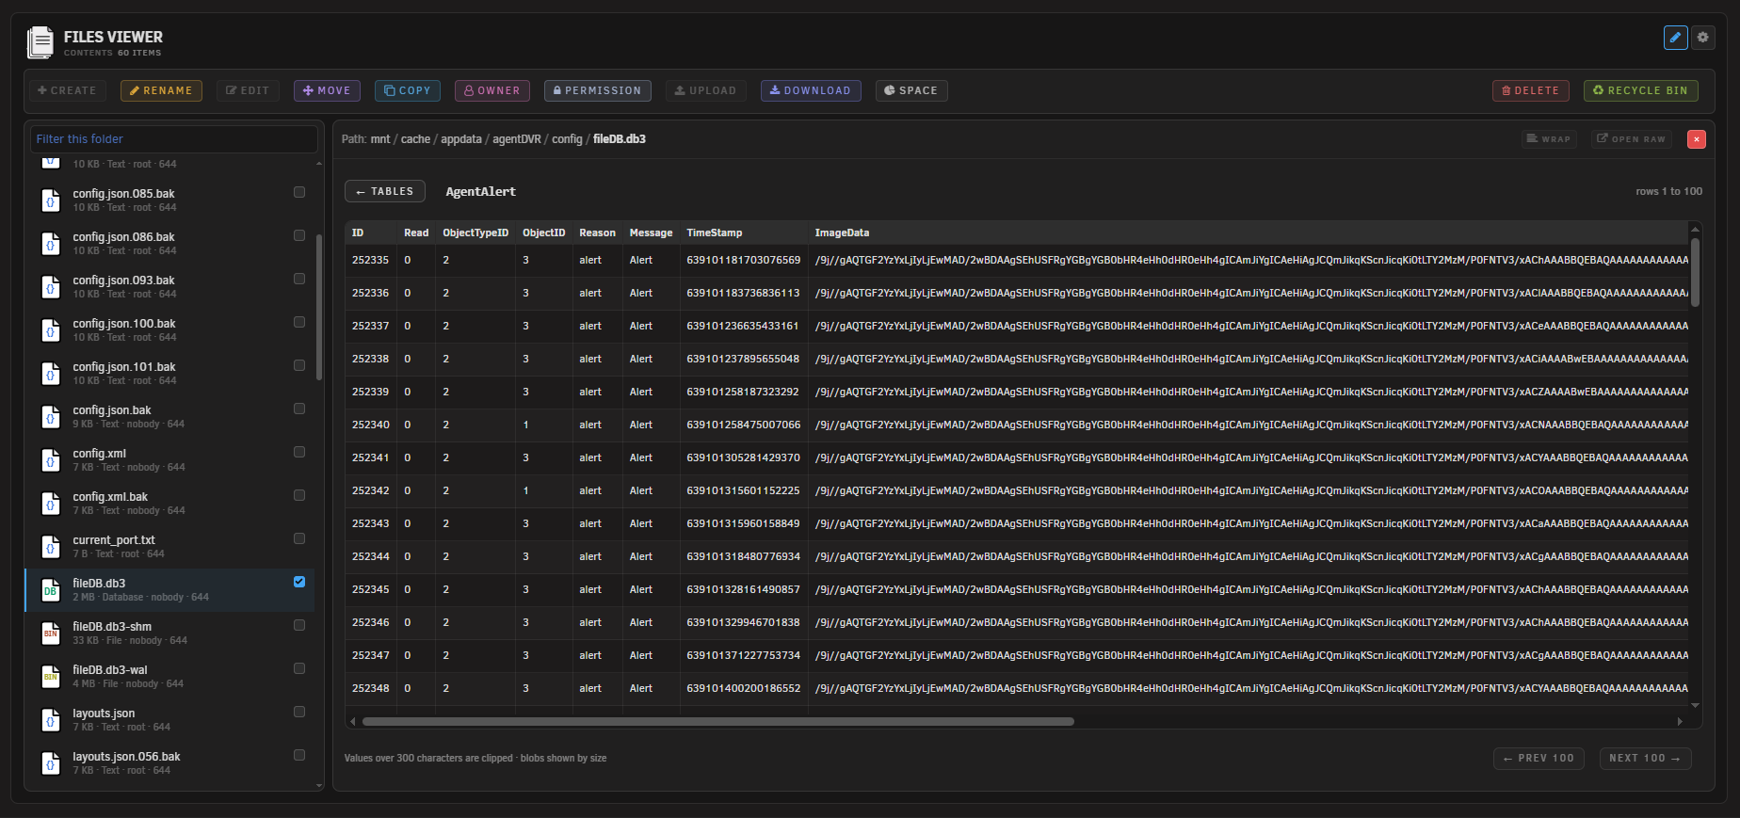Screen dimensions: 1740x818
Task: Navigate to config in the path
Action: [x=567, y=139]
